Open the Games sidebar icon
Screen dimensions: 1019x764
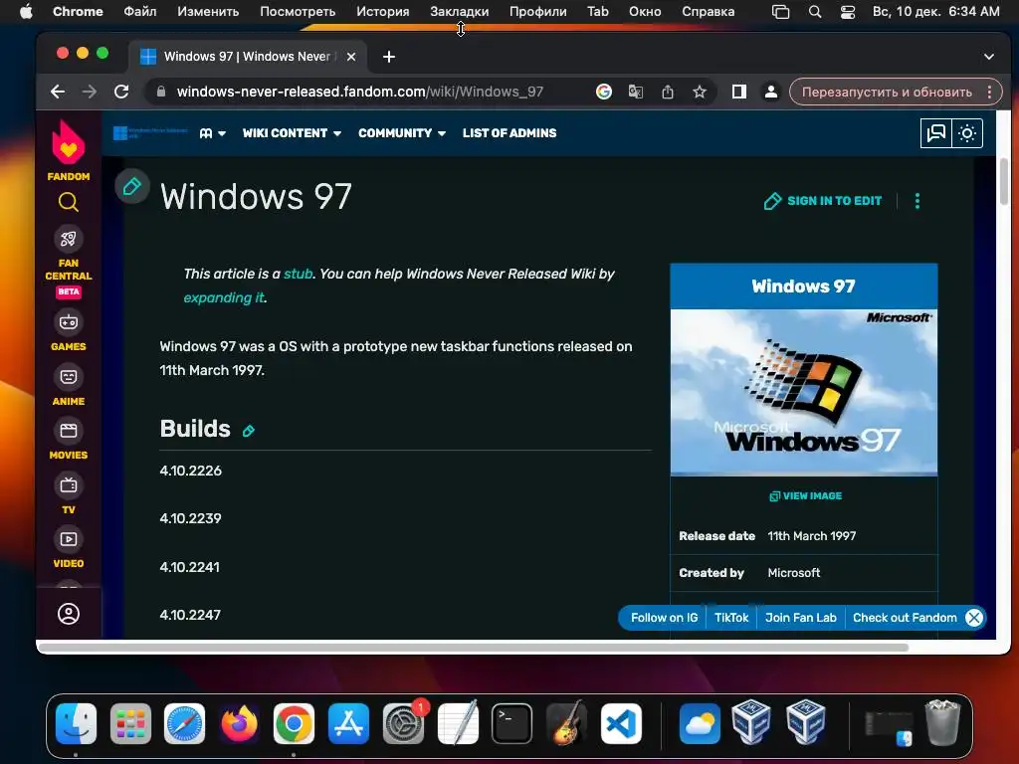click(x=69, y=322)
